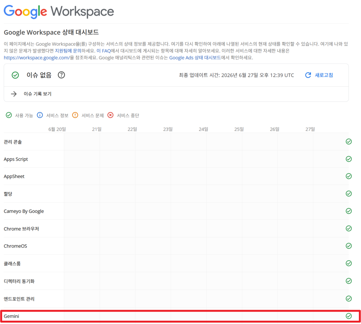Select the AppSheet service name
The image size is (361, 324).
(x=14, y=176)
